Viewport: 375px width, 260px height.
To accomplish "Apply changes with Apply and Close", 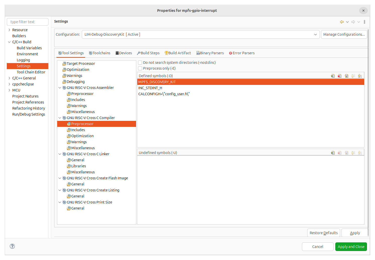I will click(x=351, y=246).
